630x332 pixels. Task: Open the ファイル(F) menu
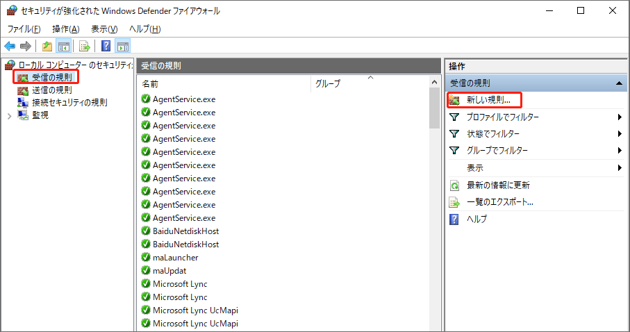click(24, 29)
